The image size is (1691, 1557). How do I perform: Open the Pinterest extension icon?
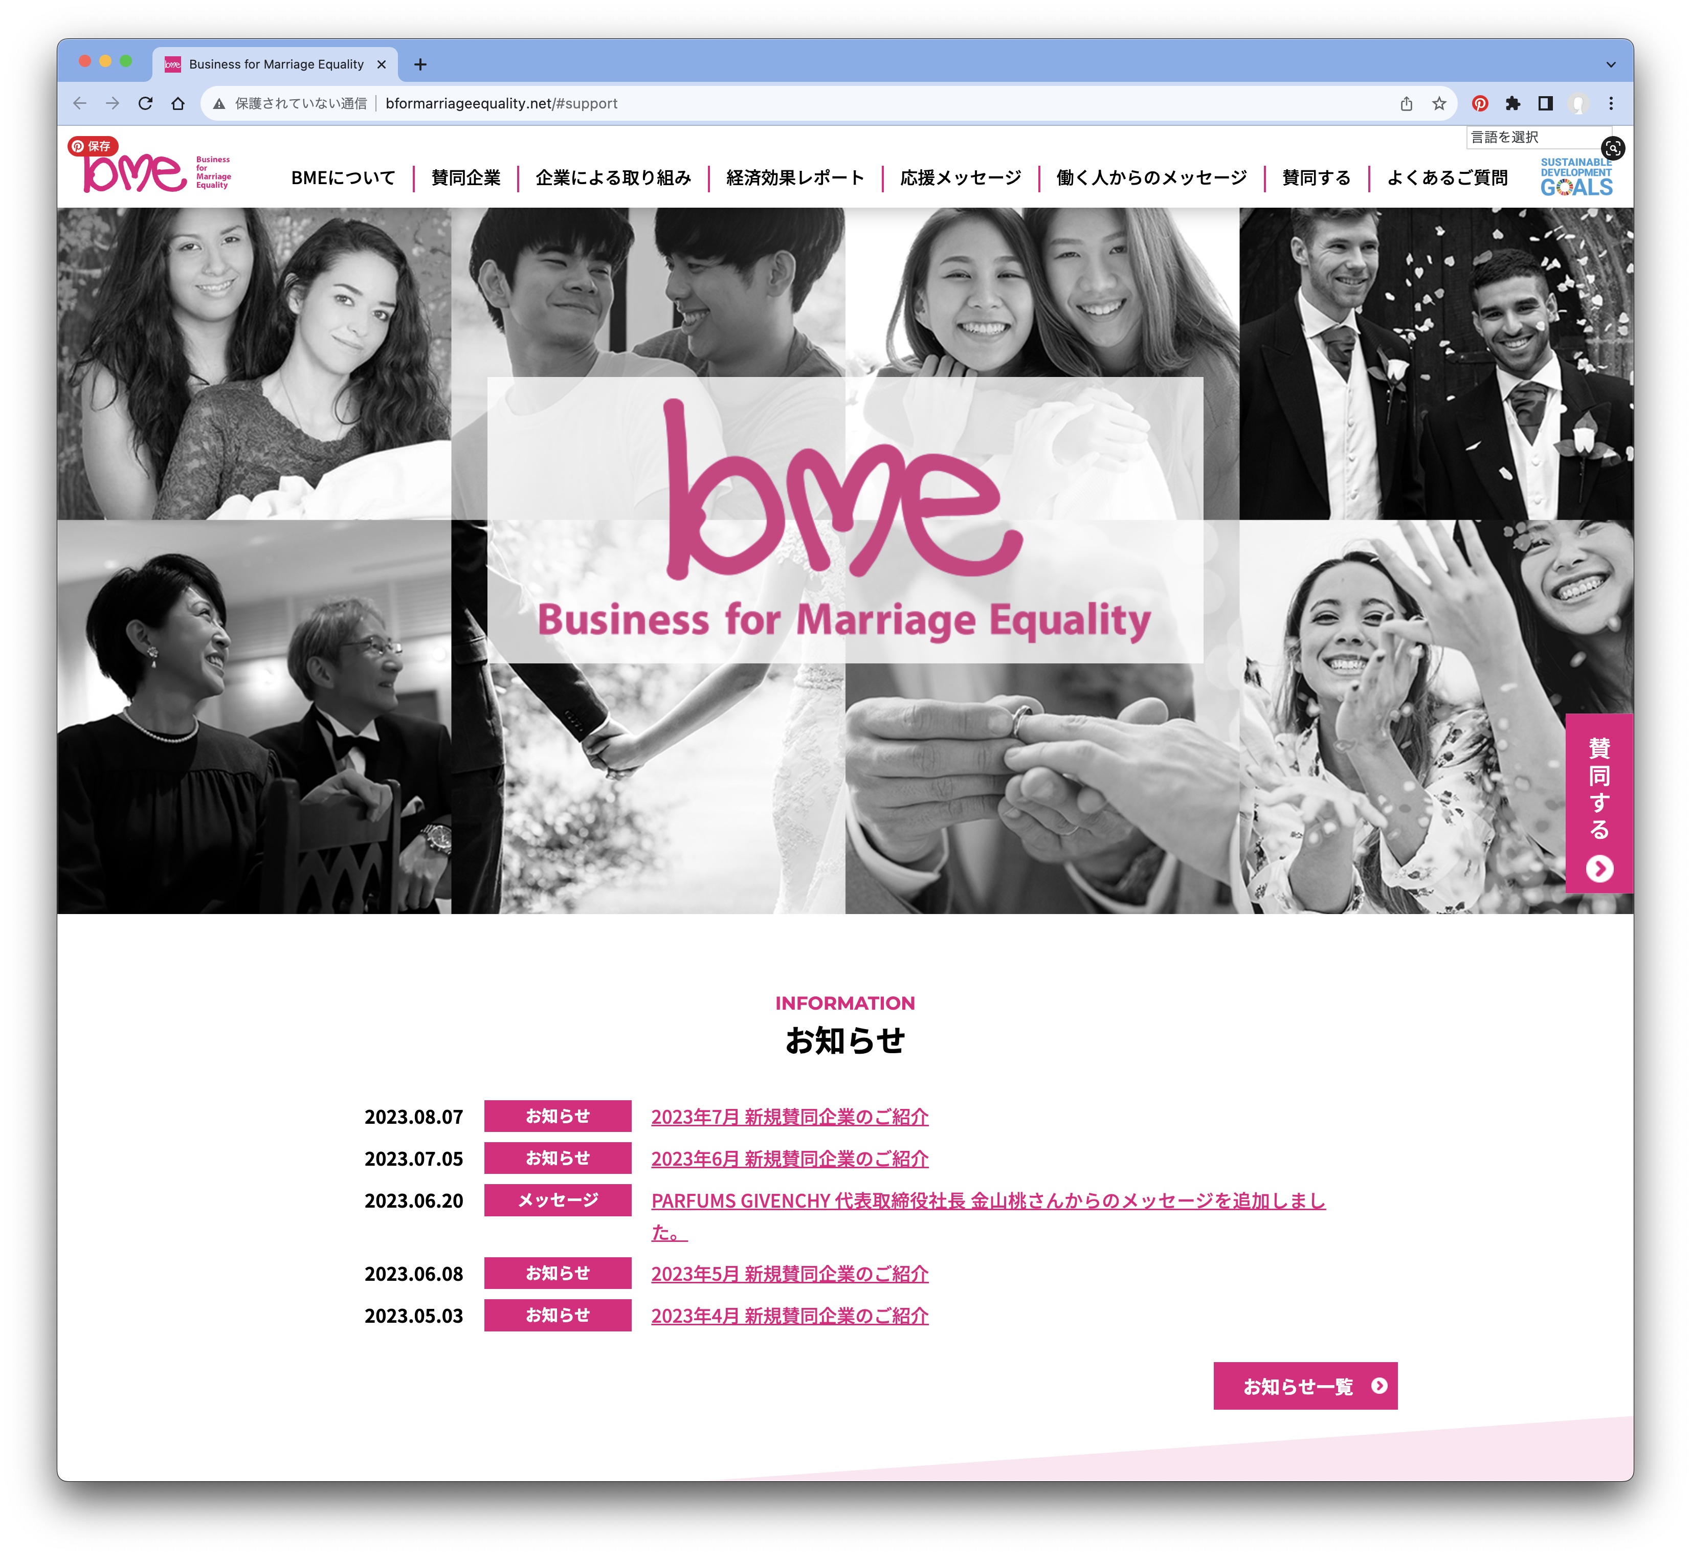click(1480, 104)
